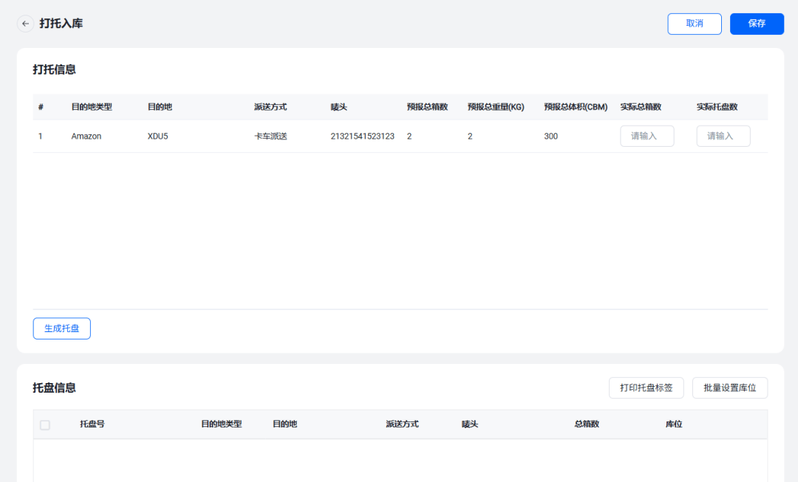This screenshot has height=482, width=798.
Task: Click the 库位 column header
Action: click(673, 424)
